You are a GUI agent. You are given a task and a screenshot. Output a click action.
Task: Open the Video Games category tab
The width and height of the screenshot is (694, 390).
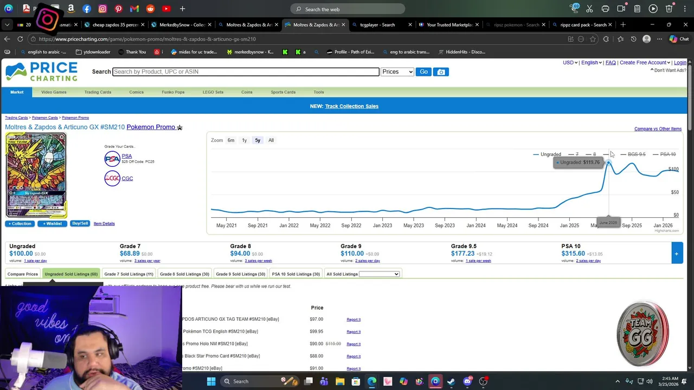[x=54, y=92]
